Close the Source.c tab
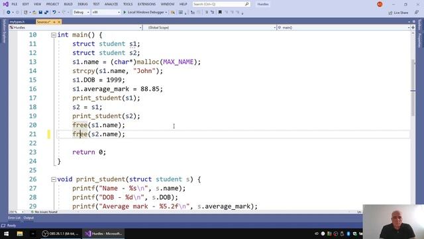The width and height of the screenshot is (424, 239). (x=59, y=22)
